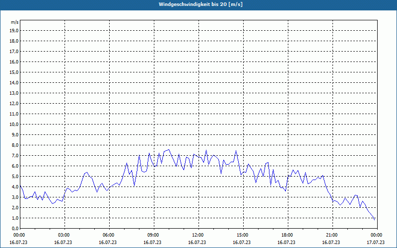Click the 17.07.23 date label
This screenshot has width=397, height=248.
376,242
